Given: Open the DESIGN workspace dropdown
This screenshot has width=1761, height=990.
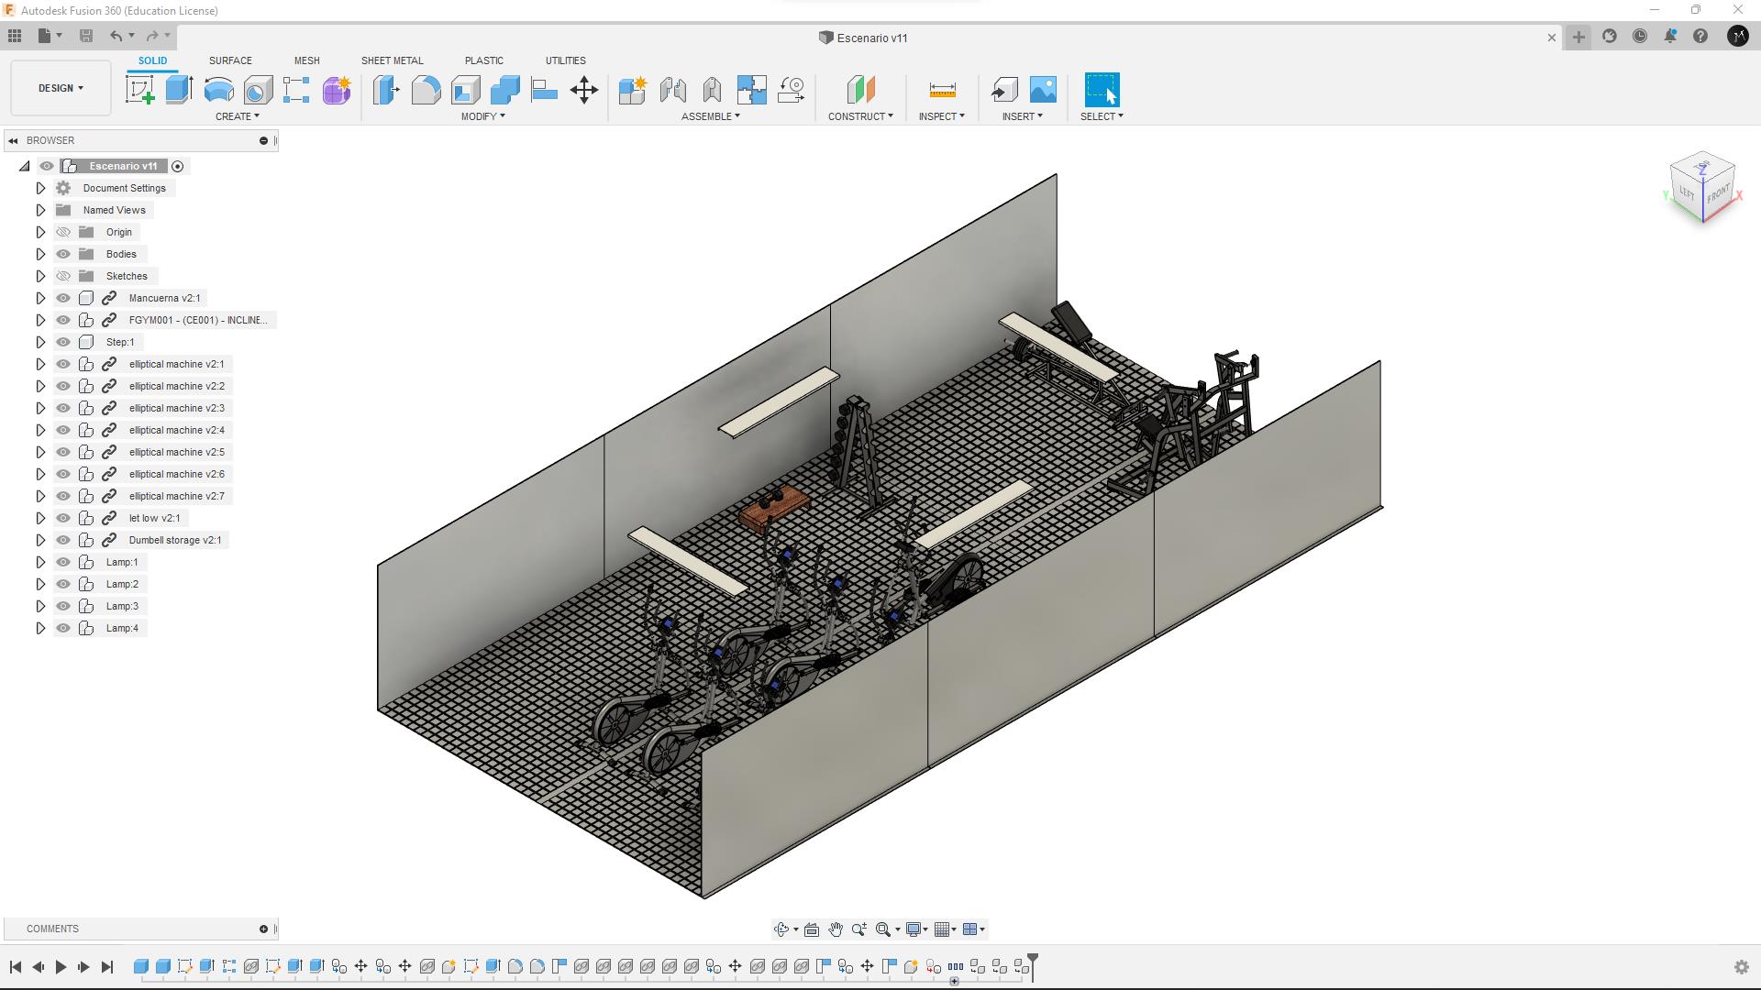Looking at the screenshot, I should 61,88.
